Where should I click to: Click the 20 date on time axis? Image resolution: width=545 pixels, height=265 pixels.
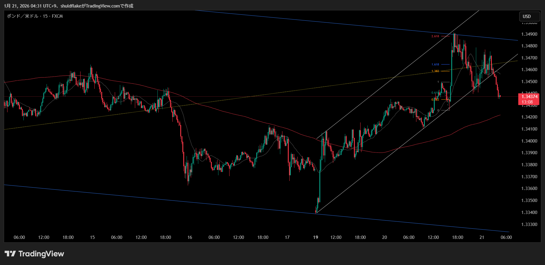click(x=384, y=237)
